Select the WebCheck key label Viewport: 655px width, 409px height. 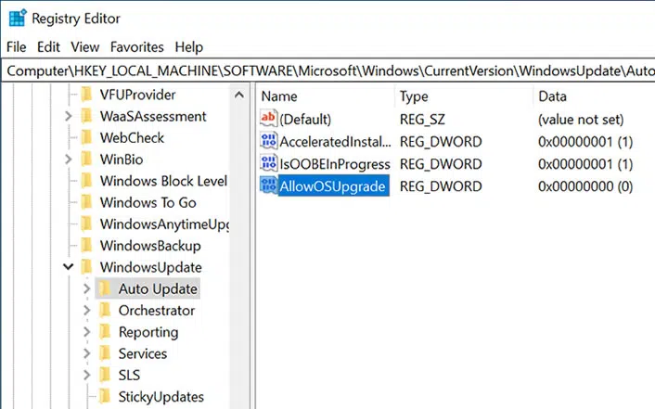132,138
